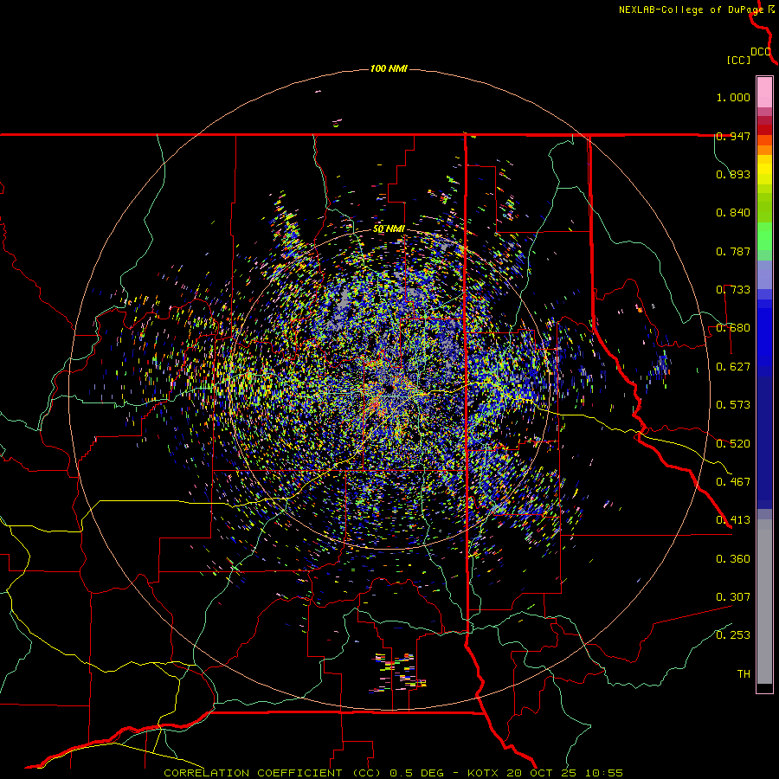The width and height of the screenshot is (779, 779).
Task: Click the gray bottom section of the color bar
Action: (x=764, y=602)
